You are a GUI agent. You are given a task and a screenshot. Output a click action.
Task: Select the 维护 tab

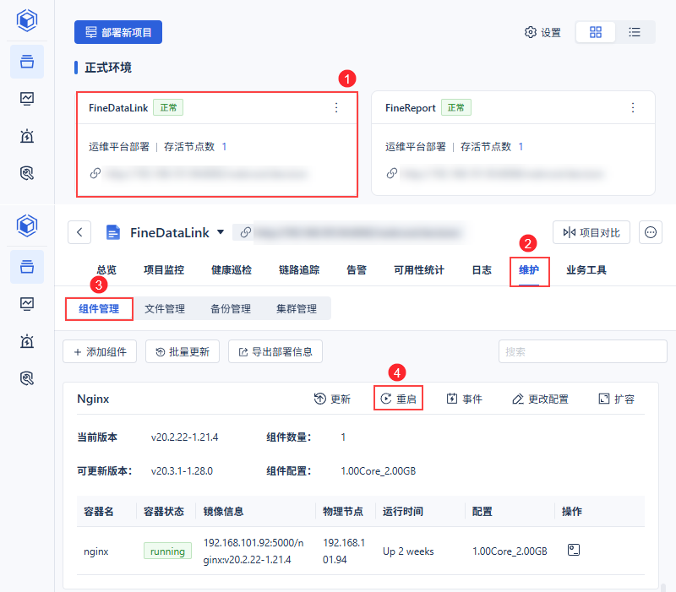pos(529,270)
